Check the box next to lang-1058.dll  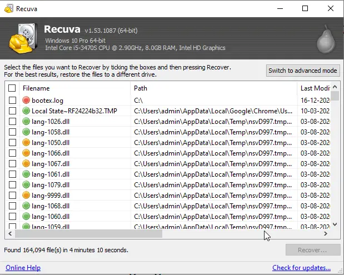[x=13, y=132]
